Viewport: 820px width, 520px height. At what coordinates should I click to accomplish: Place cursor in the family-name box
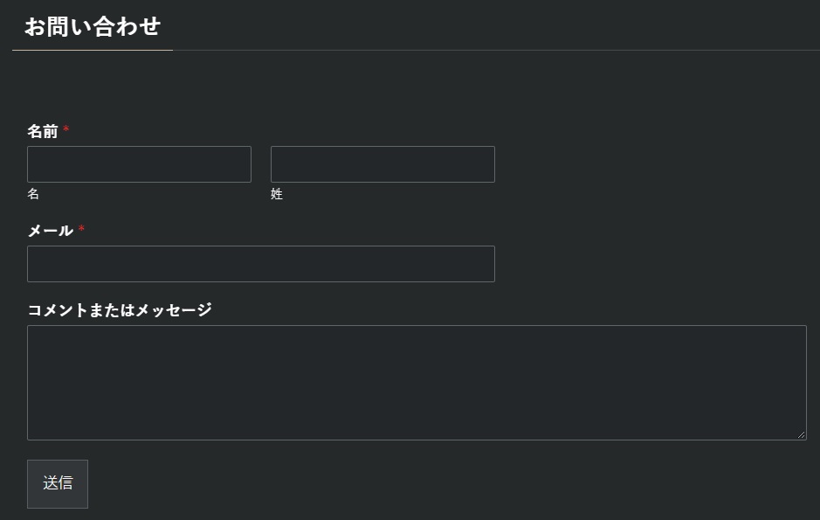[x=382, y=164]
